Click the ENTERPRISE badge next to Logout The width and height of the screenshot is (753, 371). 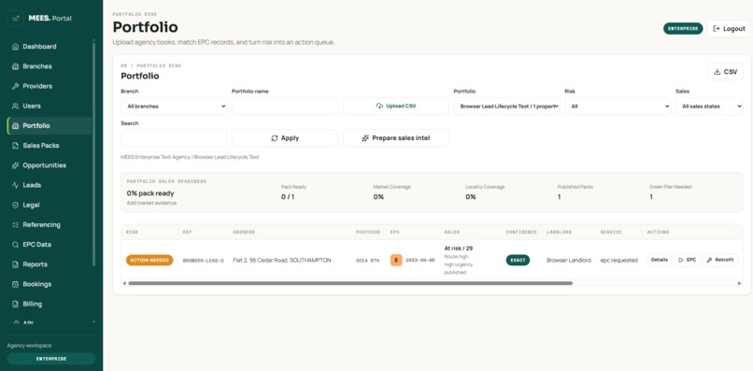[x=683, y=29]
